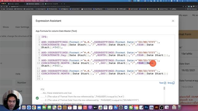Image resolution: width=198 pixels, height=111 pixels.
Task: Open a new browser tab with plus button
Action: pos(64,4)
